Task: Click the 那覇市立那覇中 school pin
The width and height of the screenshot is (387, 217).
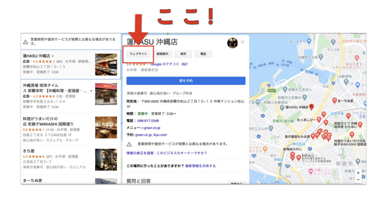Action: (x=304, y=98)
